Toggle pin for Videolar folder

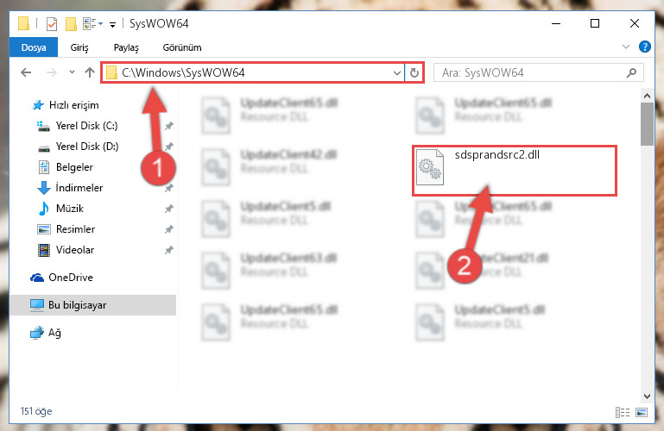point(168,250)
